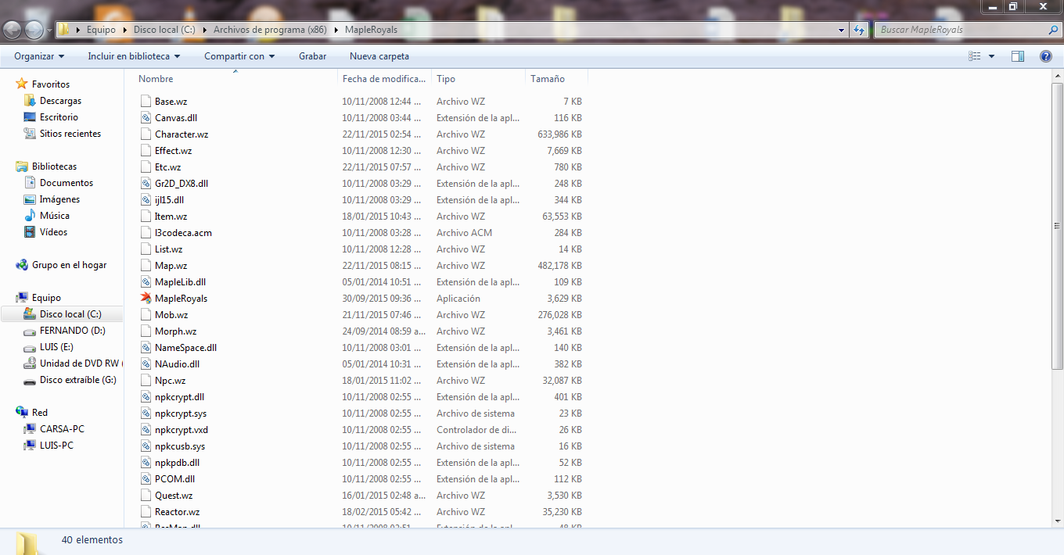Select the Canvas.dll file icon
This screenshot has width=1064, height=555.
tap(146, 118)
